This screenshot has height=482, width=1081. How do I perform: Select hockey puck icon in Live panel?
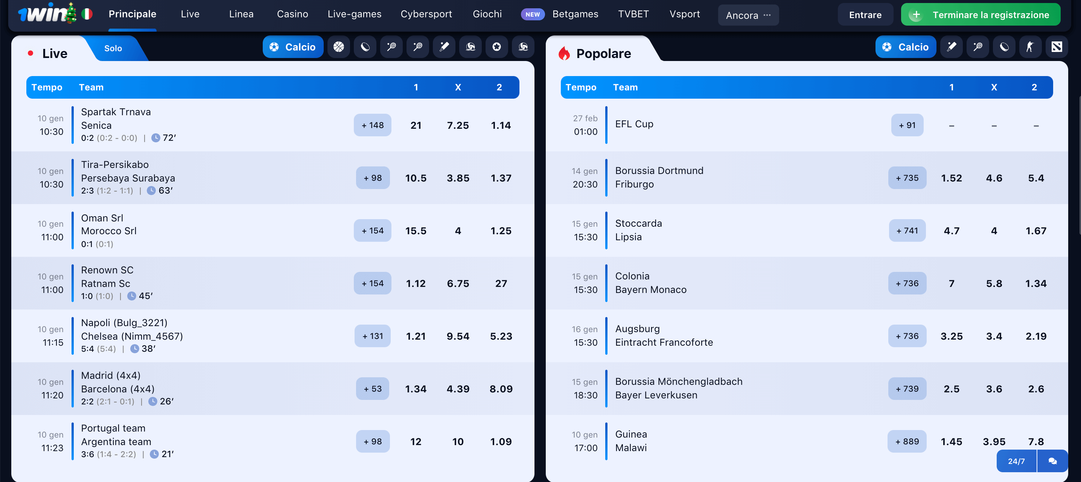(365, 47)
